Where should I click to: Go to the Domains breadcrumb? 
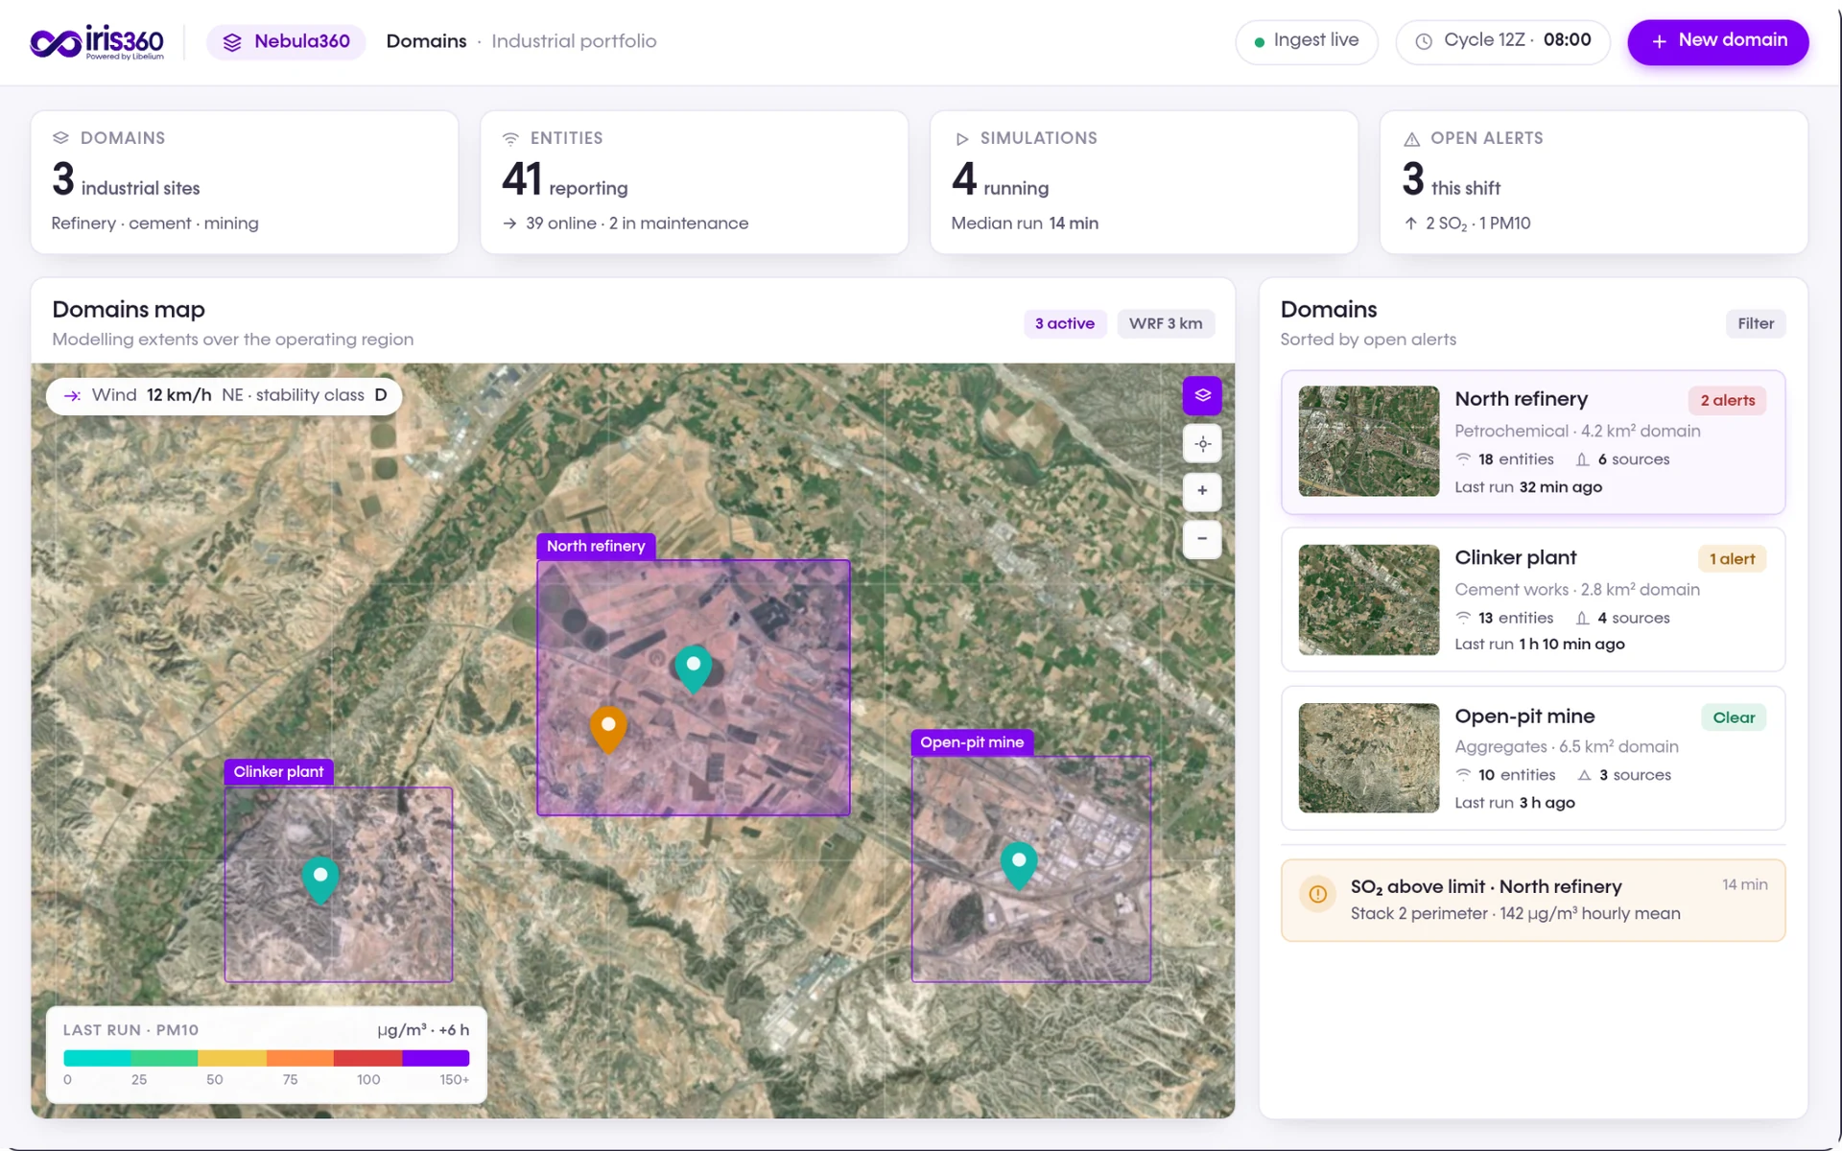(426, 41)
